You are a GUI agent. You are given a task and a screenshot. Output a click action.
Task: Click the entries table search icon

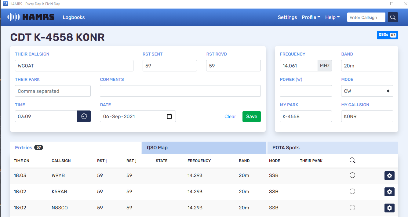coord(352,161)
